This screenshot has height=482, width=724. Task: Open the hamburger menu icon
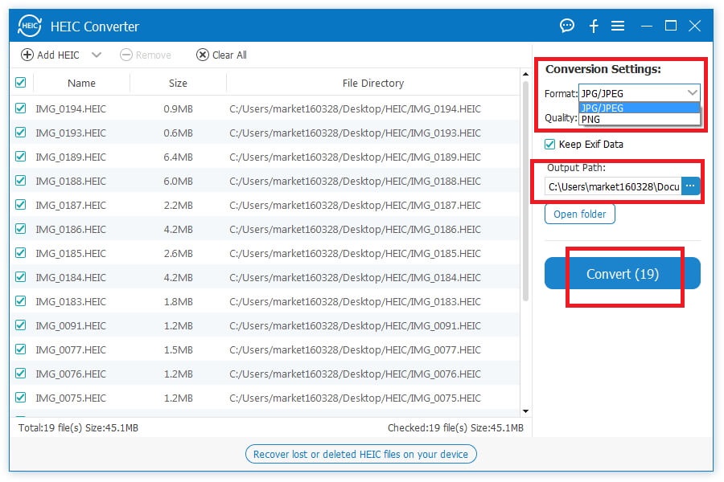click(x=618, y=26)
